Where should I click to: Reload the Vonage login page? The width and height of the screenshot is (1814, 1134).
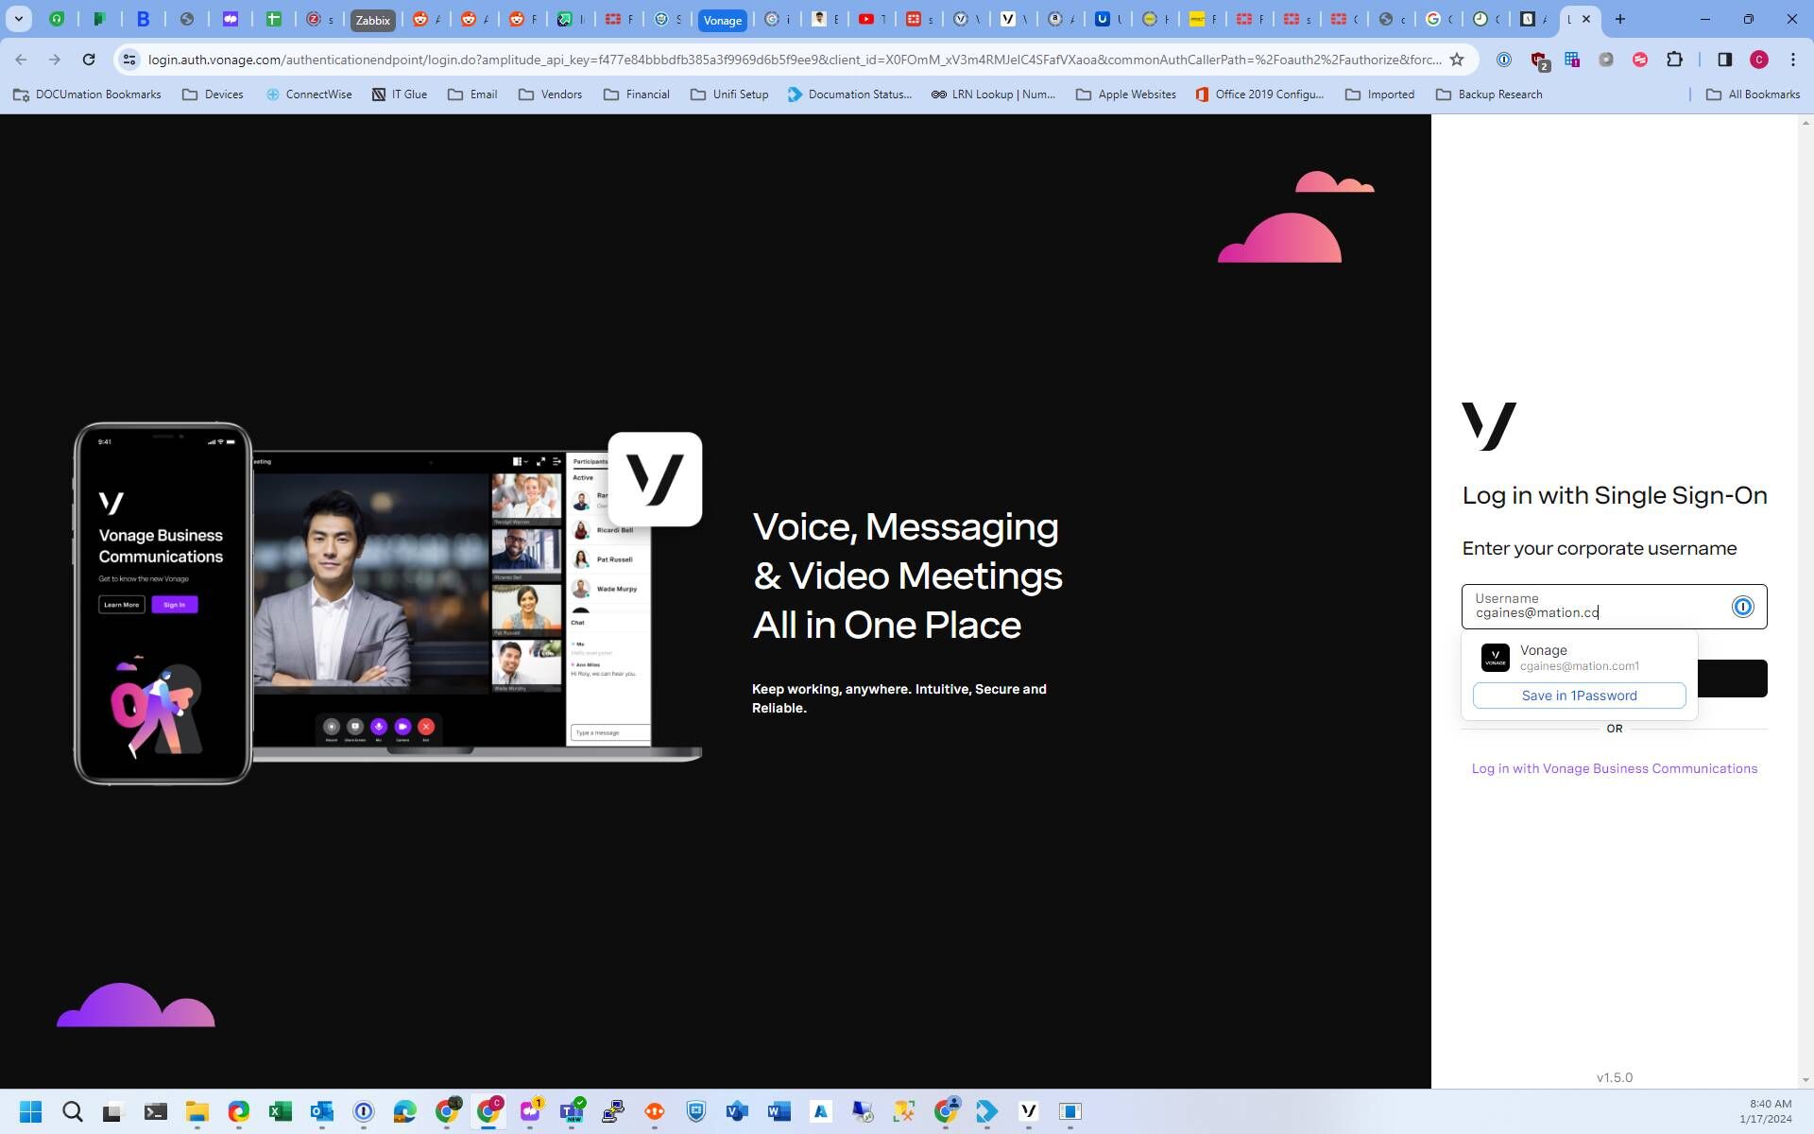(x=89, y=60)
